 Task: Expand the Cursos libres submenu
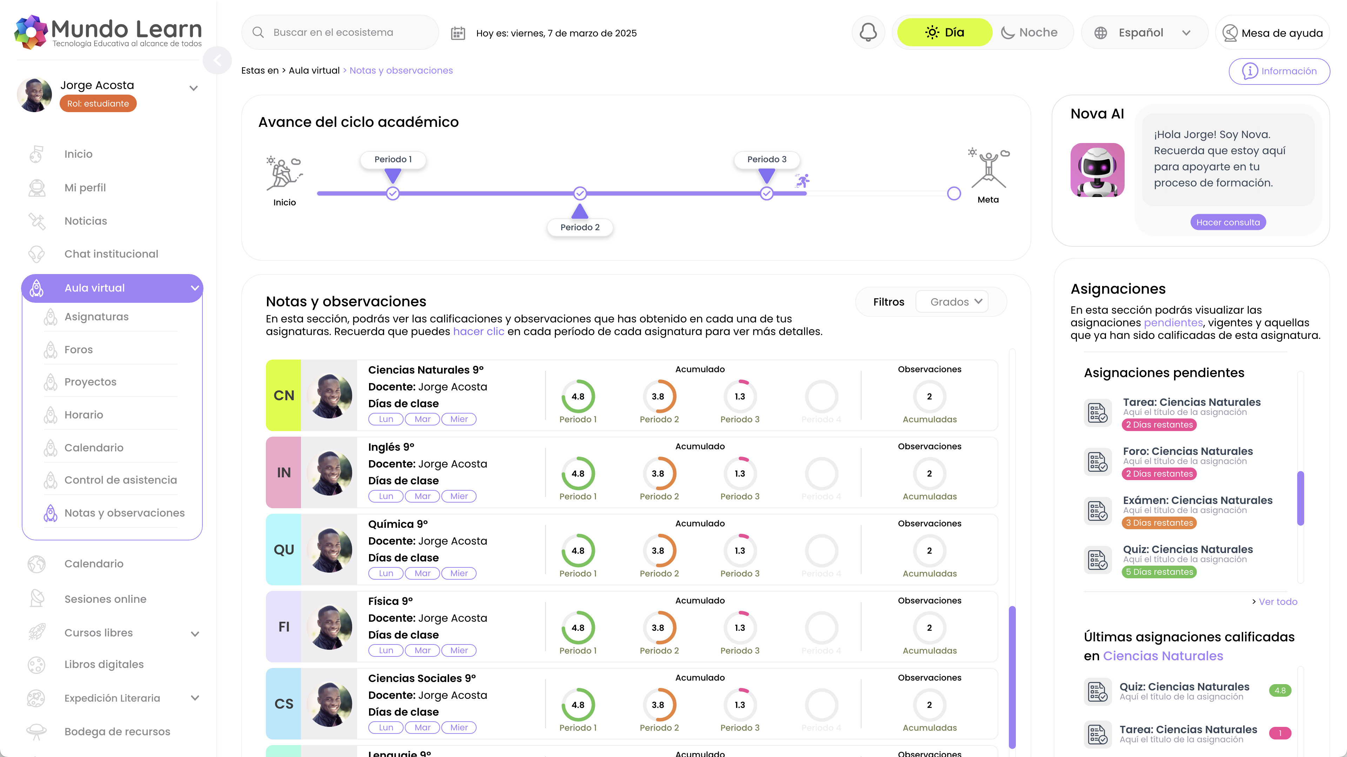click(x=195, y=634)
